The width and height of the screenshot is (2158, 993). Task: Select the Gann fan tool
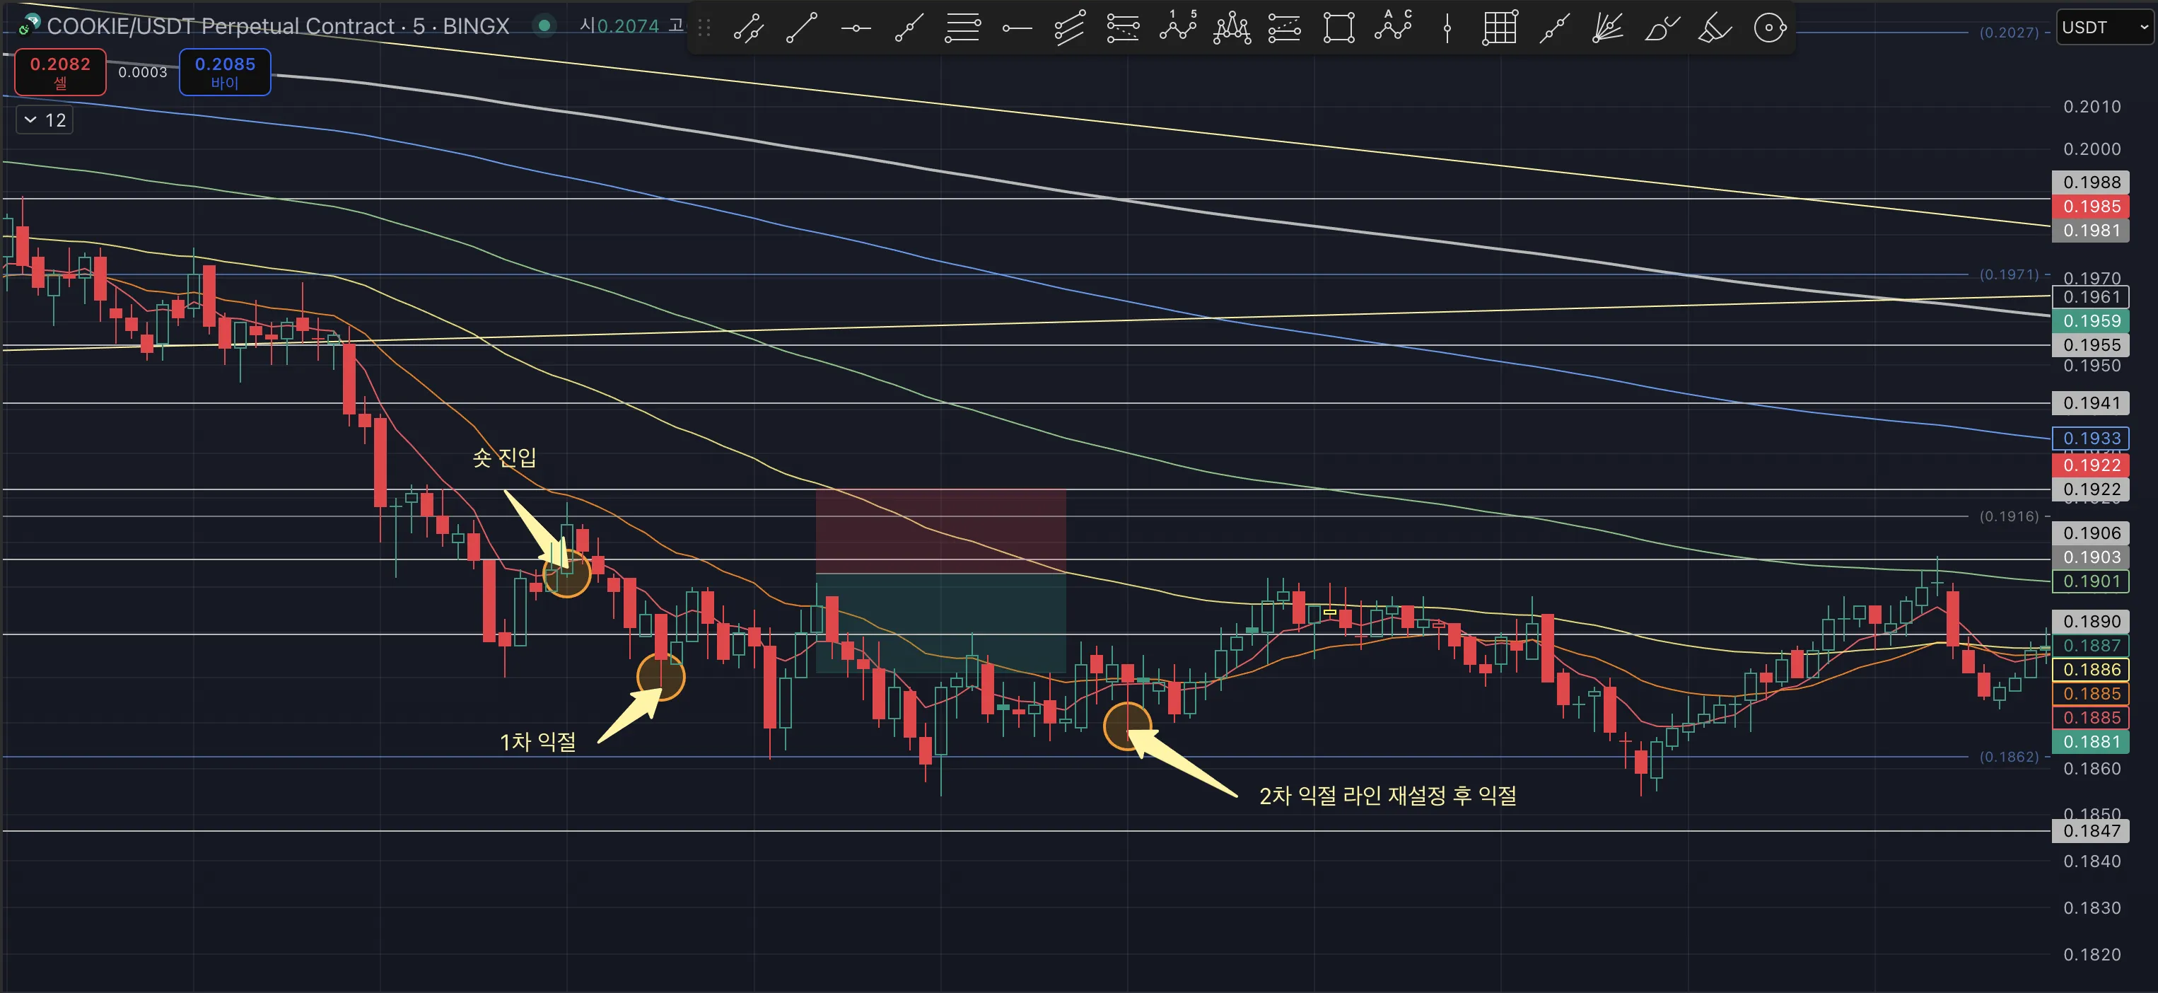(x=1608, y=28)
